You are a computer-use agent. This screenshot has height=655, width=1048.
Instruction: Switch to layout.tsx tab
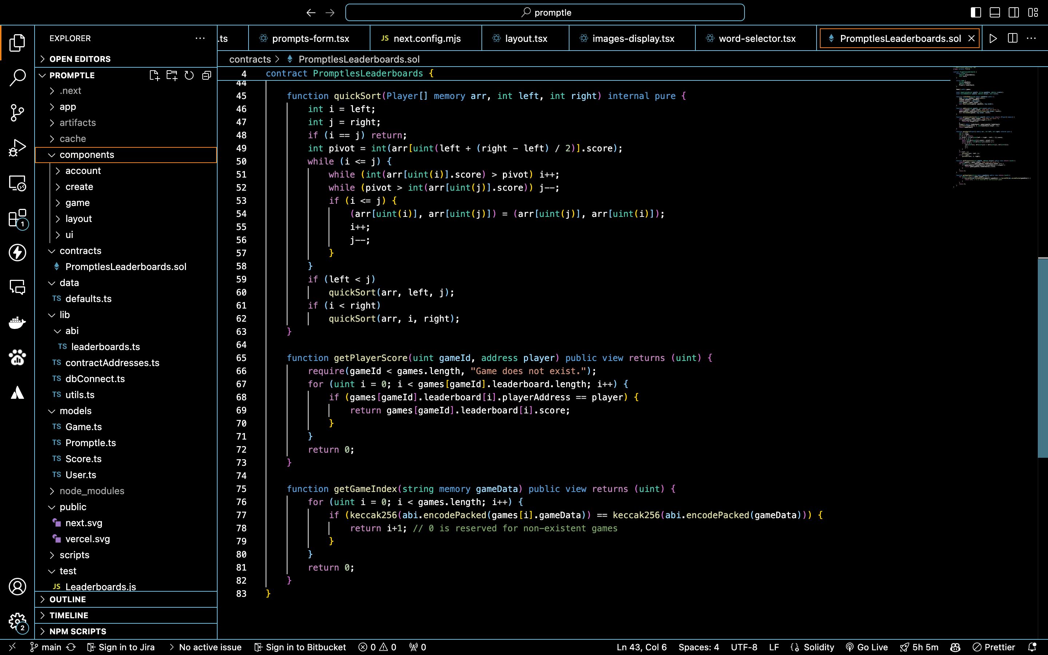coord(525,38)
